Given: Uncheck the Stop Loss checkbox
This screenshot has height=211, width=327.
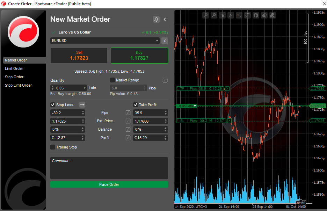Looking at the screenshot, I should (53, 105).
